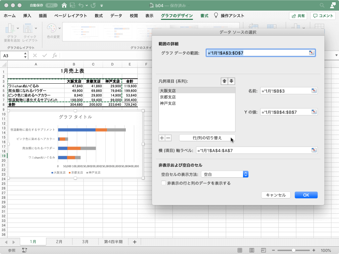
Task: Click the user account icon
Action: coord(333,5)
